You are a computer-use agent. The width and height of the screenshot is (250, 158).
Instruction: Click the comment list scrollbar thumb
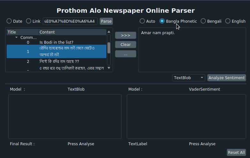tap(109, 48)
